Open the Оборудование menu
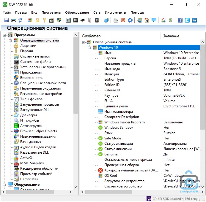This screenshot has width=206, height=202. point(77,12)
